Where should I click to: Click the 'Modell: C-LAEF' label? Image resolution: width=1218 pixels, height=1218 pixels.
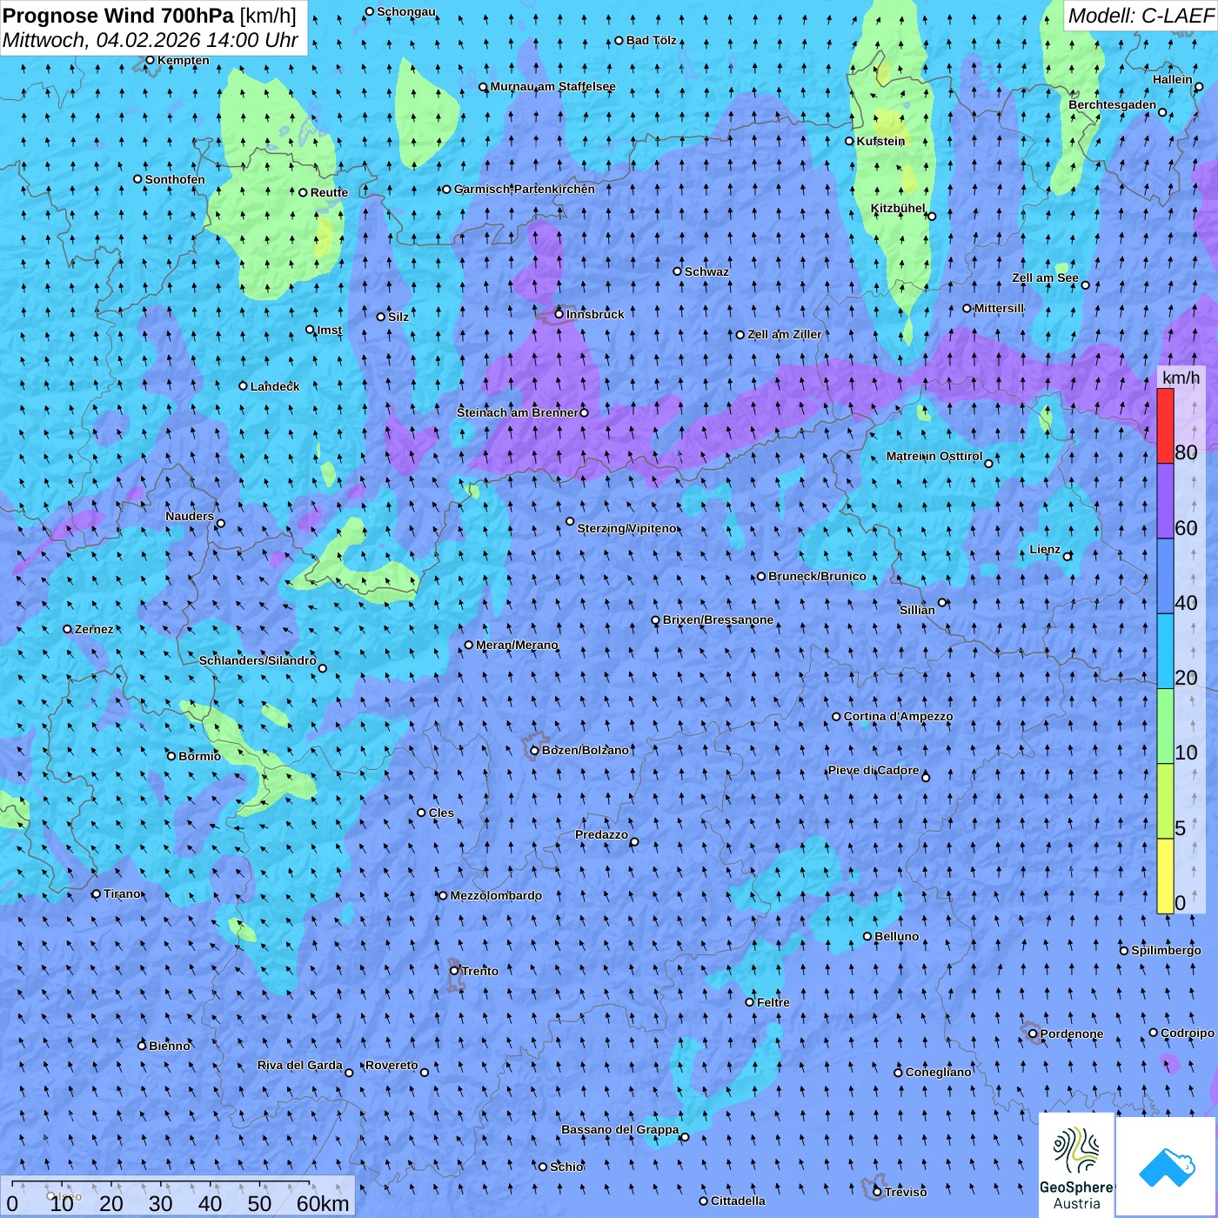point(1141,16)
